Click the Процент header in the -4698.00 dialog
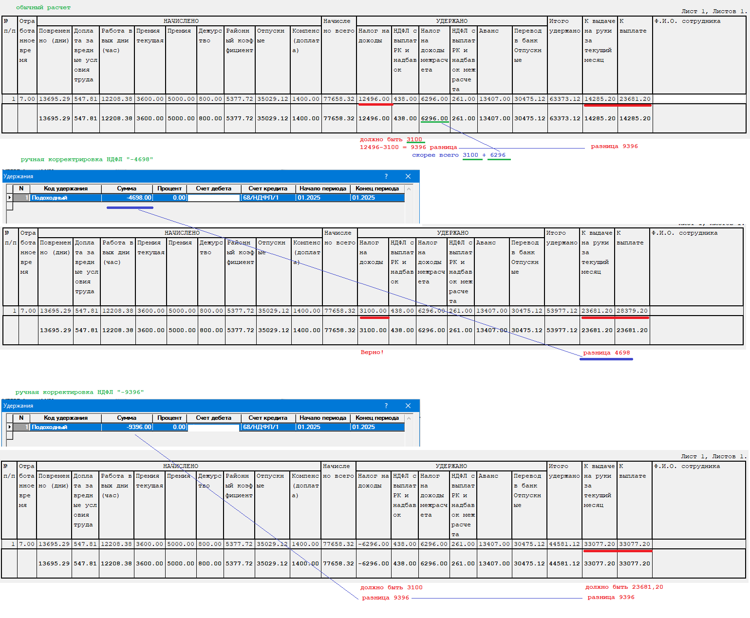The image size is (750, 618). point(169,189)
